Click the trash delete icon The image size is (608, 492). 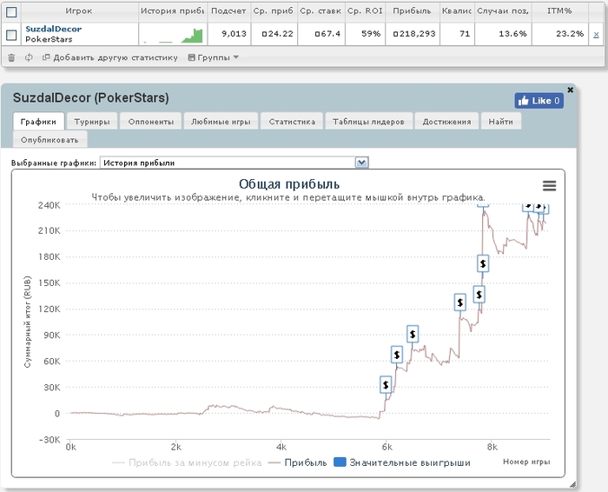11,58
